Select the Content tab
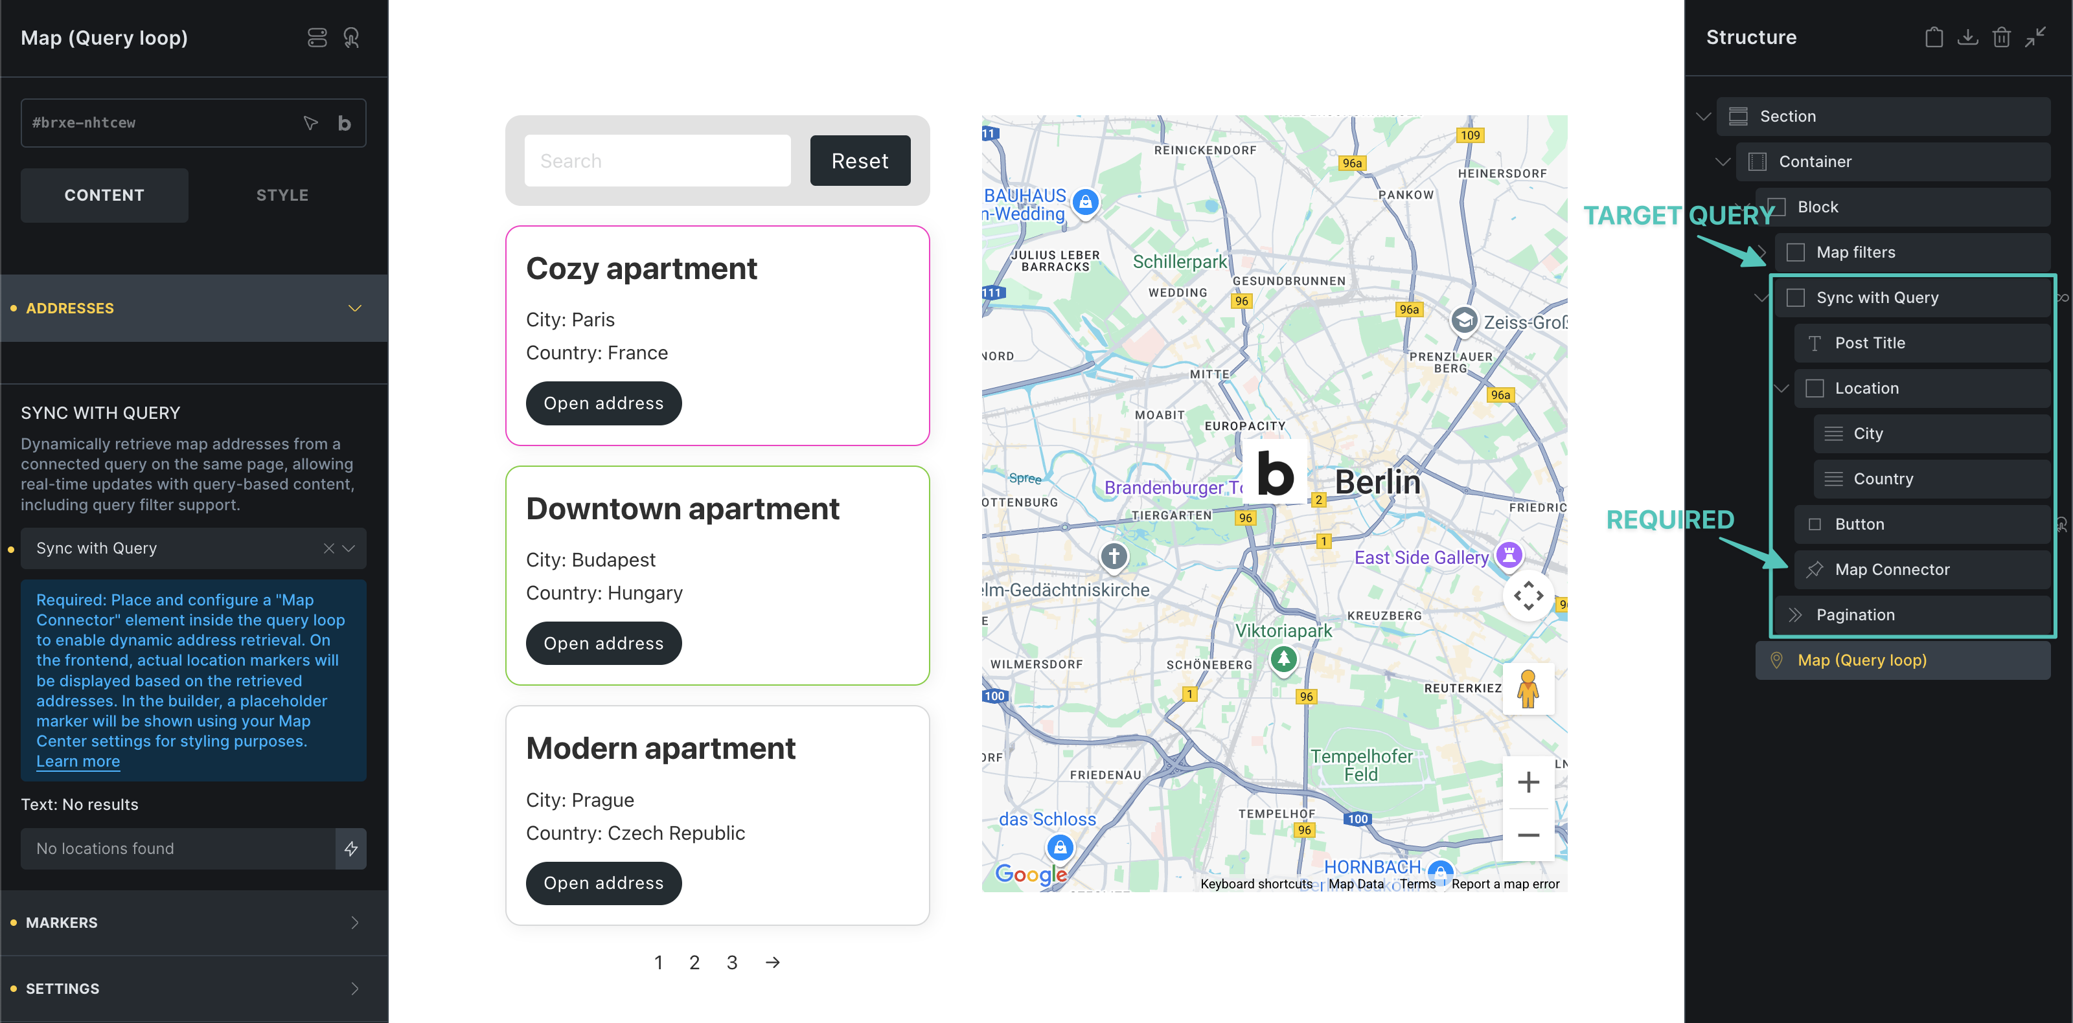Viewport: 2073px width, 1023px height. (x=104, y=195)
